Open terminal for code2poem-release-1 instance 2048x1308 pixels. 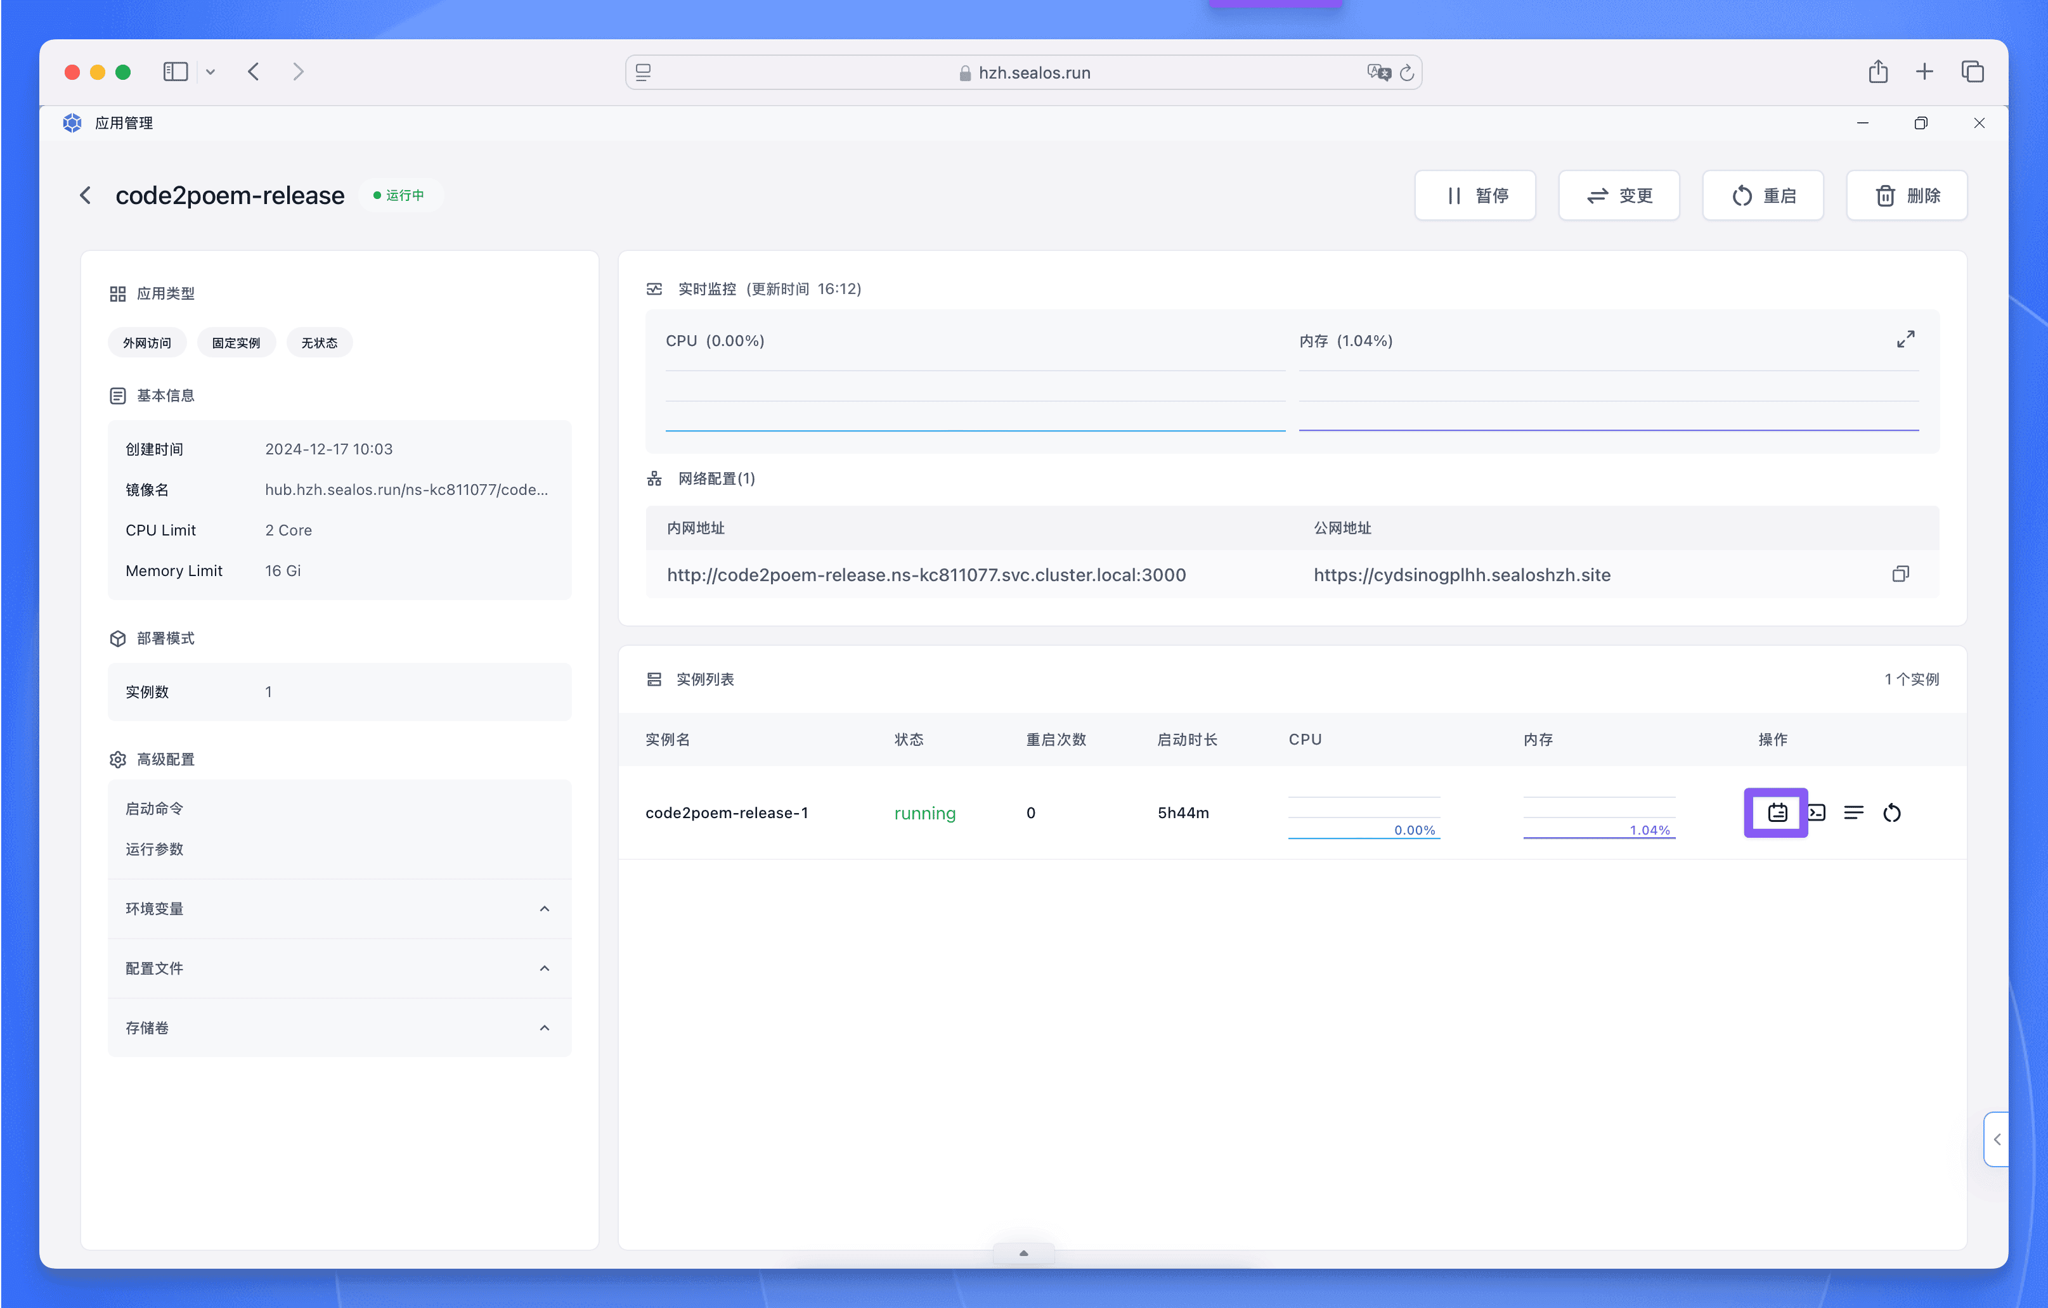click(x=1816, y=812)
